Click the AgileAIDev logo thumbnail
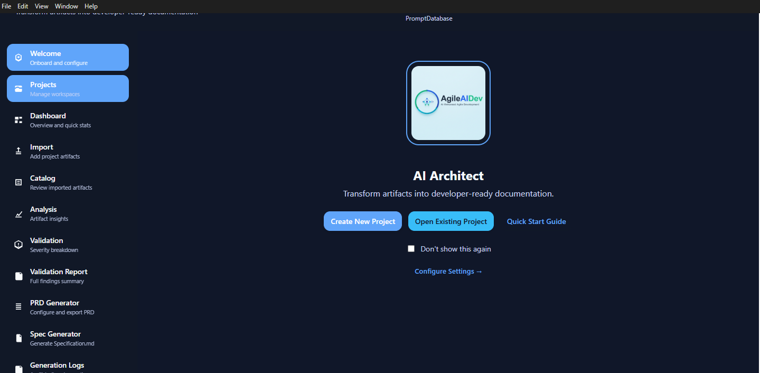Image resolution: width=760 pixels, height=373 pixels. [x=448, y=103]
